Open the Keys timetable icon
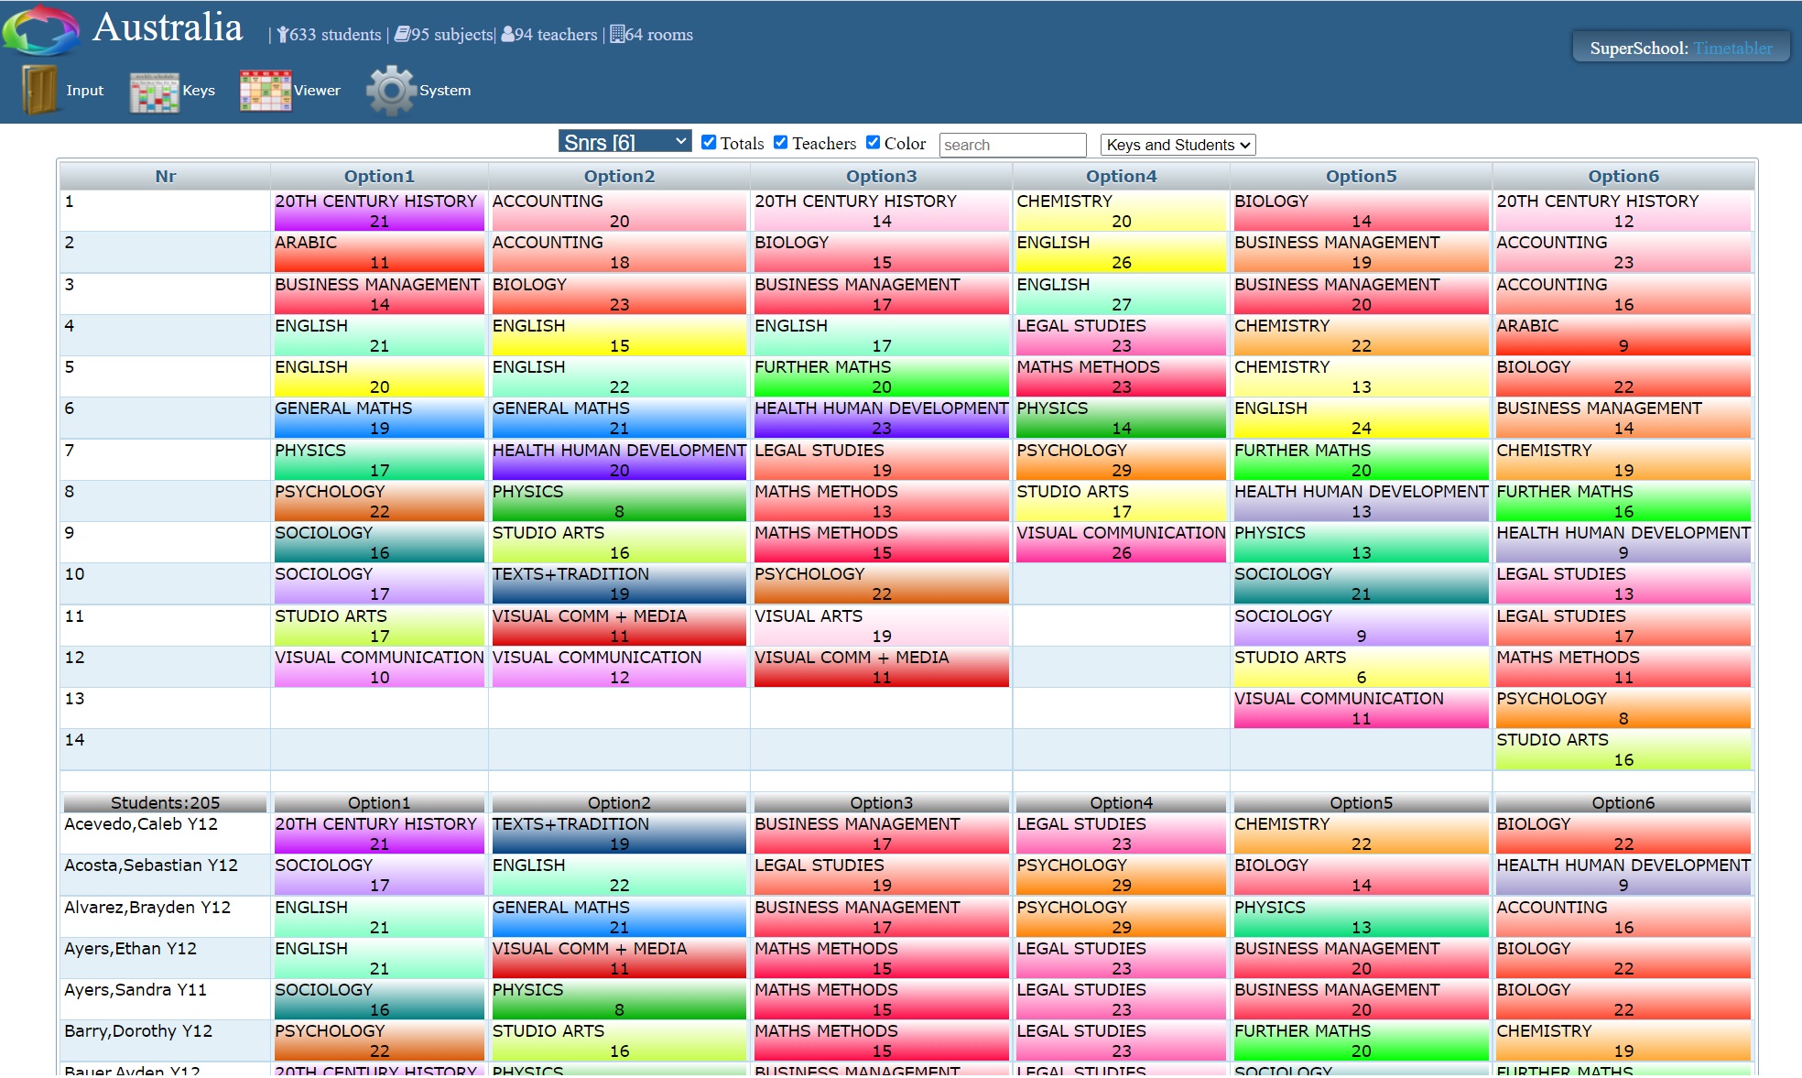This screenshot has height=1078, width=1802. (154, 91)
